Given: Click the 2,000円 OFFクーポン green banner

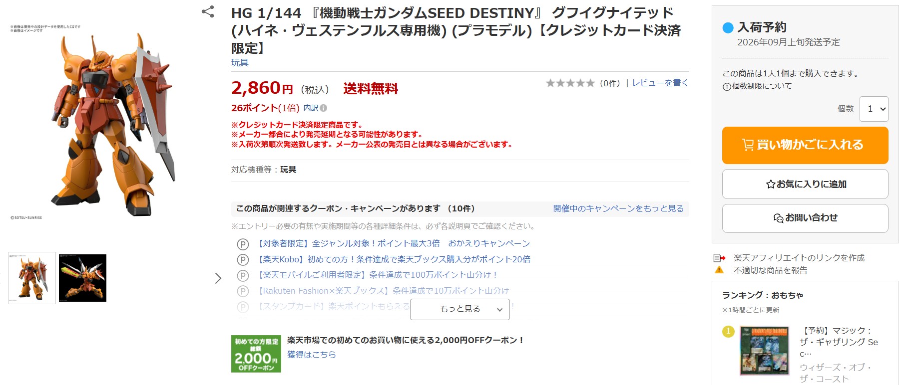Looking at the screenshot, I should [256, 354].
